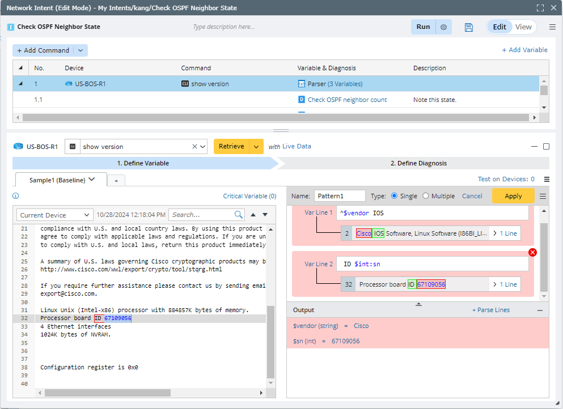Expand the Add Command dropdown arrow
The width and height of the screenshot is (563, 409).
click(81, 50)
